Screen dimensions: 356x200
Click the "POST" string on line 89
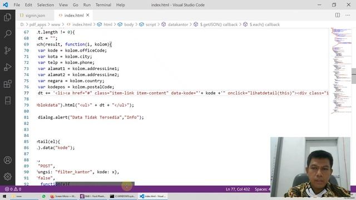pos(46,166)
